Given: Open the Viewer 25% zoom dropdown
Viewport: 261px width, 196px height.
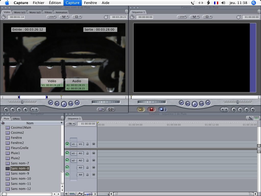Looking at the screenshot, I should (51, 17).
